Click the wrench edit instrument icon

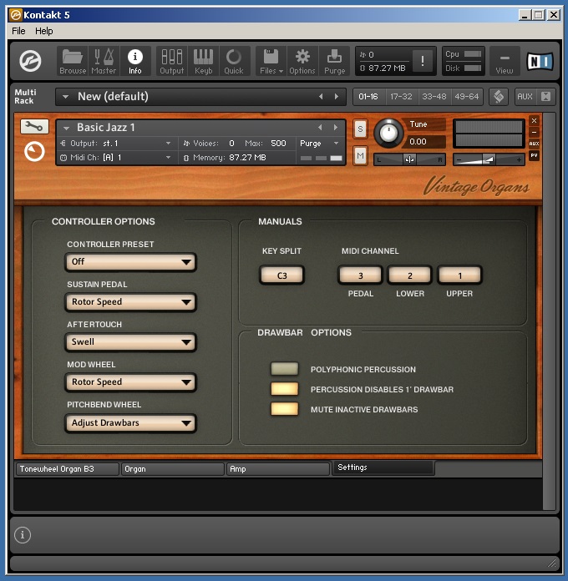[34, 126]
